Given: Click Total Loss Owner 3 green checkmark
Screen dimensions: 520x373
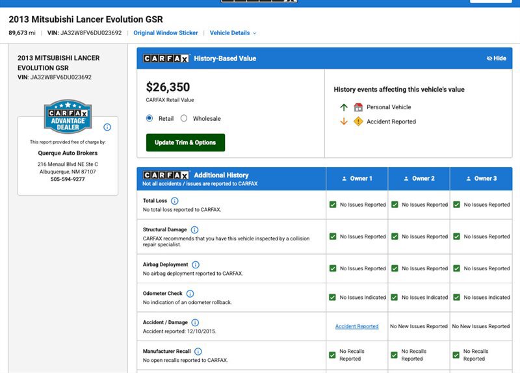Looking at the screenshot, I should (x=457, y=205).
